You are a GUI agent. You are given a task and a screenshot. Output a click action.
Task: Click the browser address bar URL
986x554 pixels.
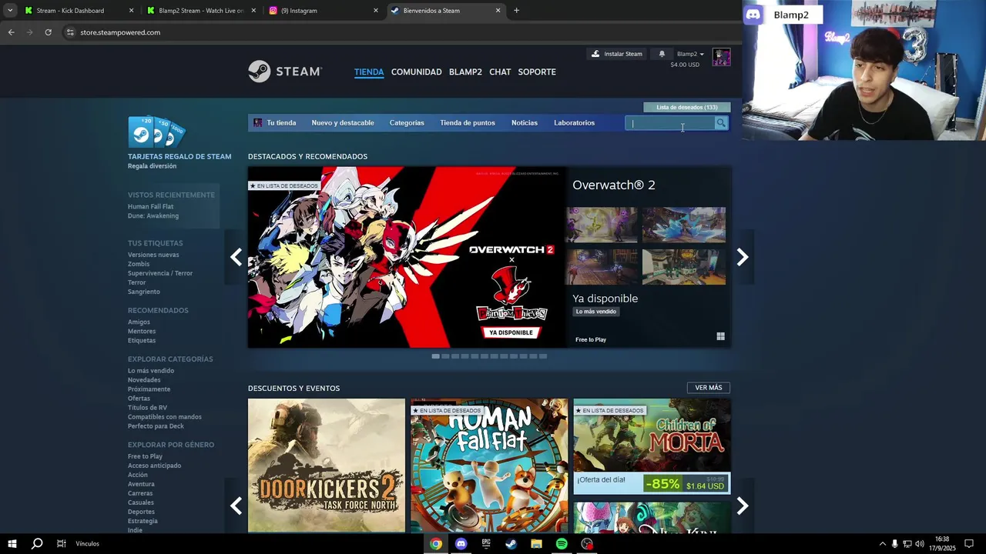click(120, 32)
